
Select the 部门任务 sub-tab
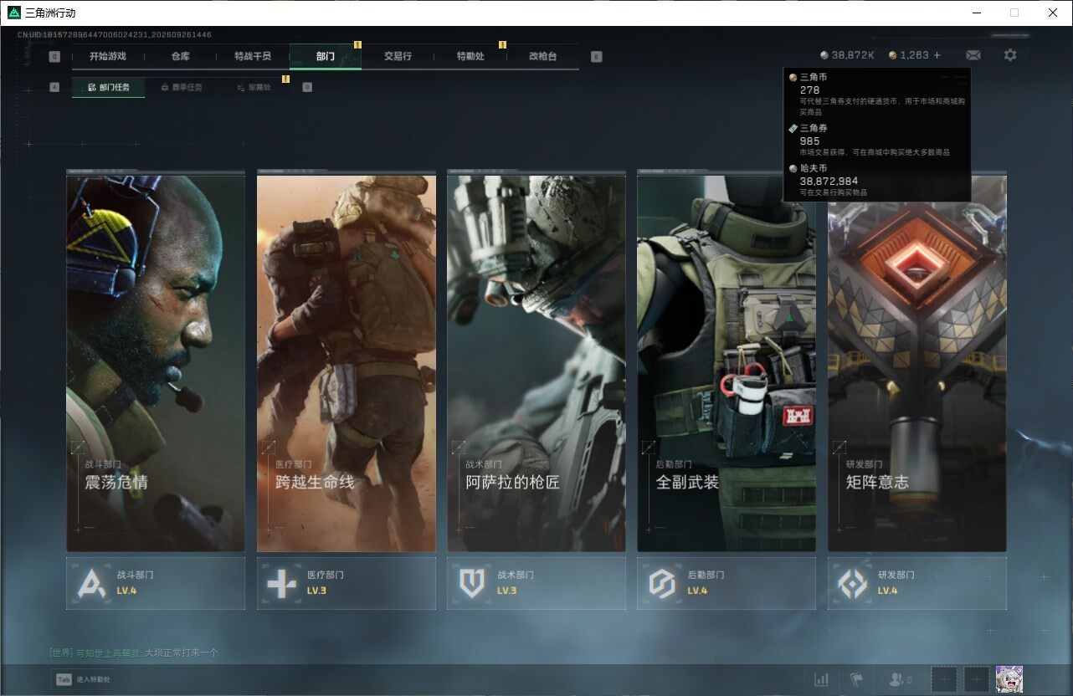click(x=109, y=87)
